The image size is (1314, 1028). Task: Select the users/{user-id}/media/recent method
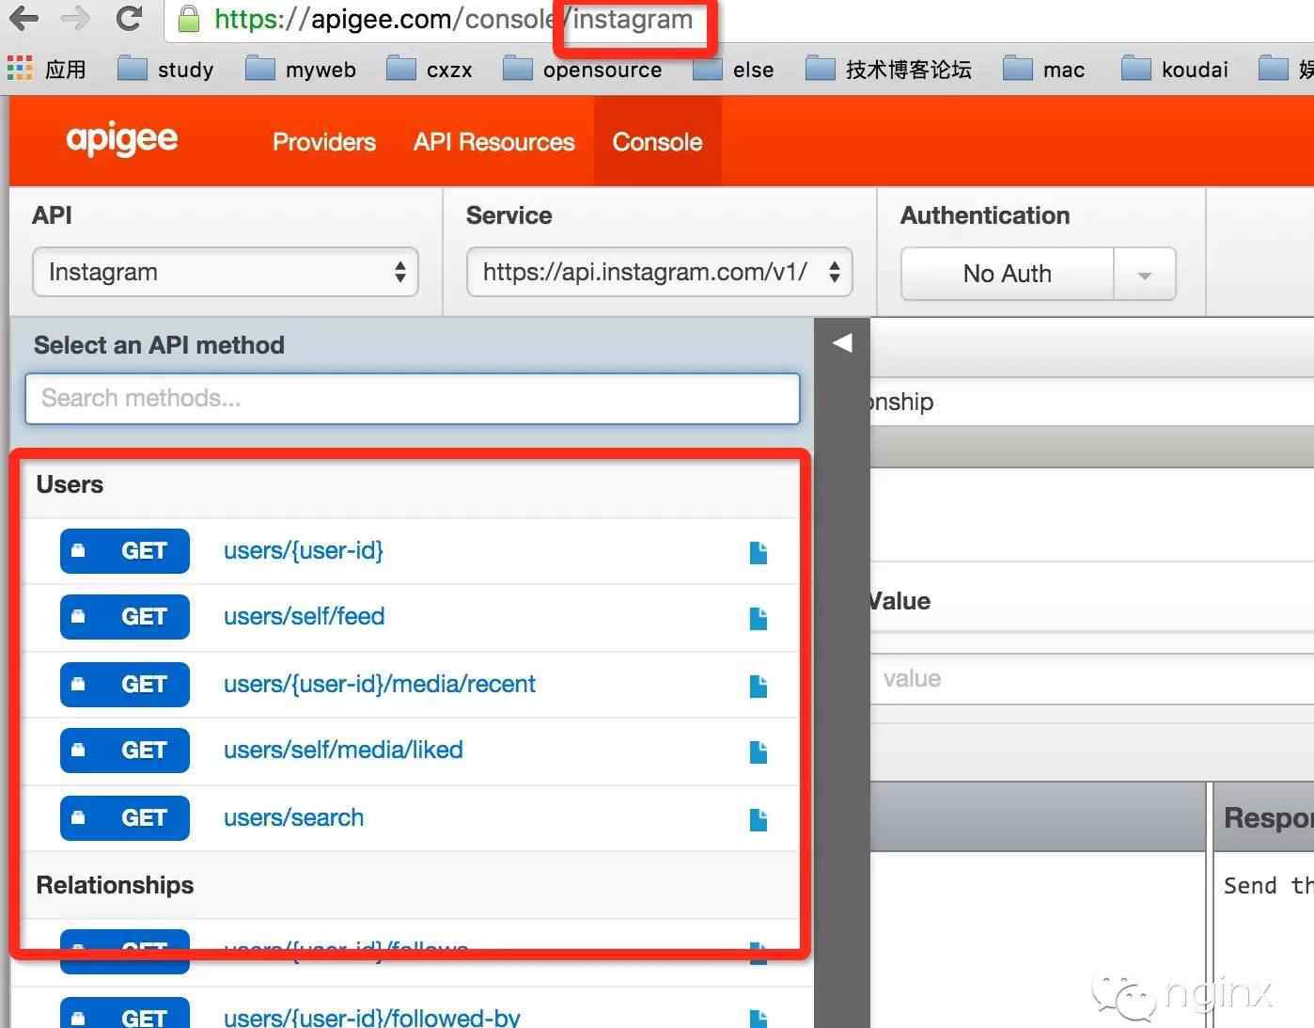(380, 684)
